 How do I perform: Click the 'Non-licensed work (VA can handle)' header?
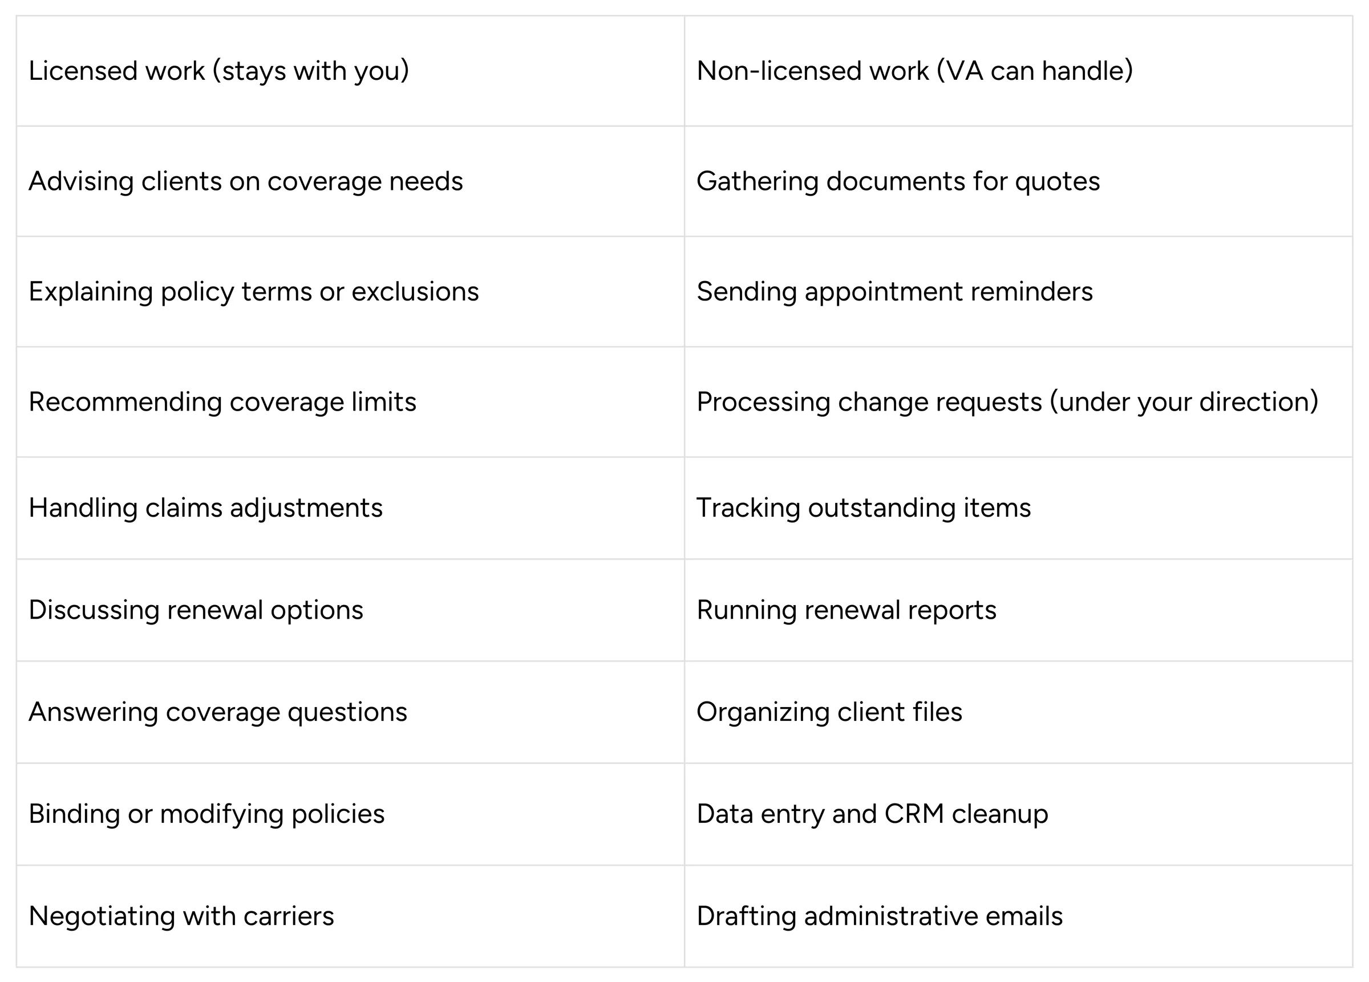click(x=1018, y=71)
